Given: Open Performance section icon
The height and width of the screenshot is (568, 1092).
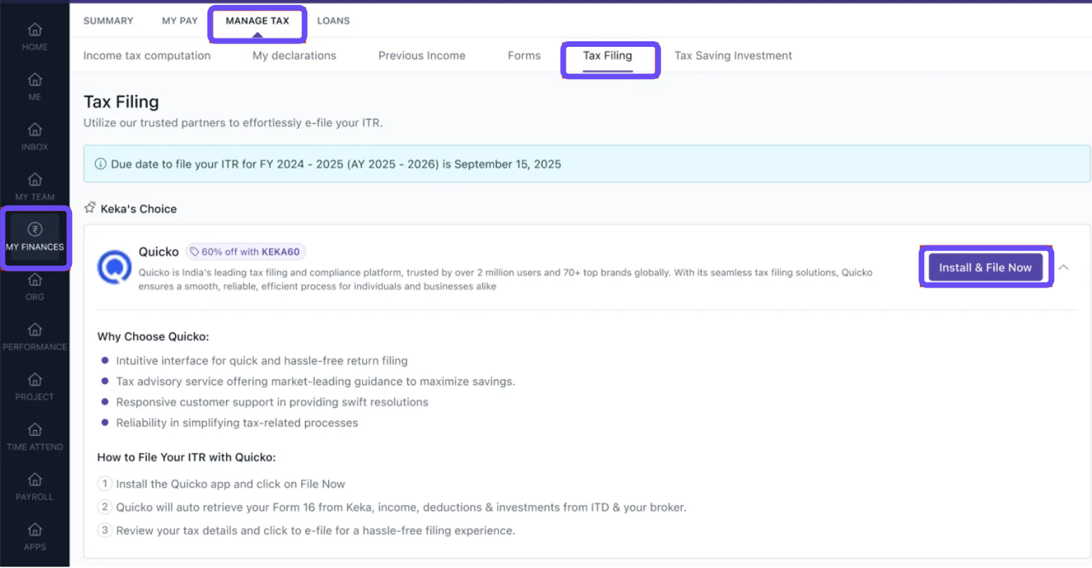Looking at the screenshot, I should point(34,330).
